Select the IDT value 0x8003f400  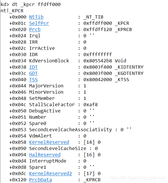pyautogui.click(x=98, y=67)
